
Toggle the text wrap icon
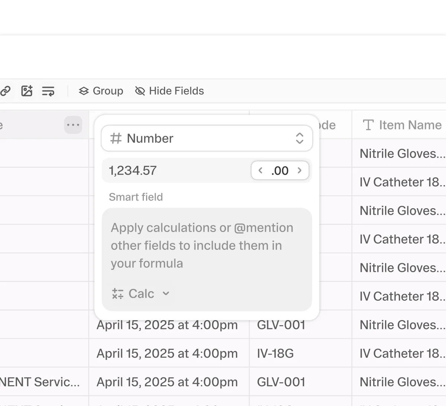pyautogui.click(x=48, y=91)
